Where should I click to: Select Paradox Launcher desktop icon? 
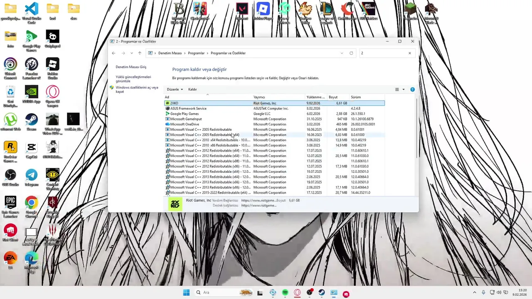click(32, 69)
